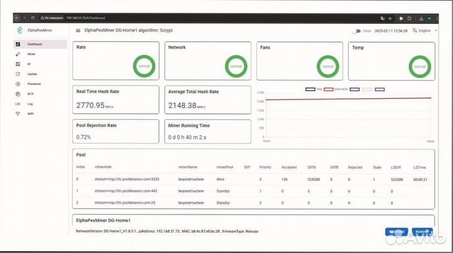Toggle the blink switch

point(356,30)
